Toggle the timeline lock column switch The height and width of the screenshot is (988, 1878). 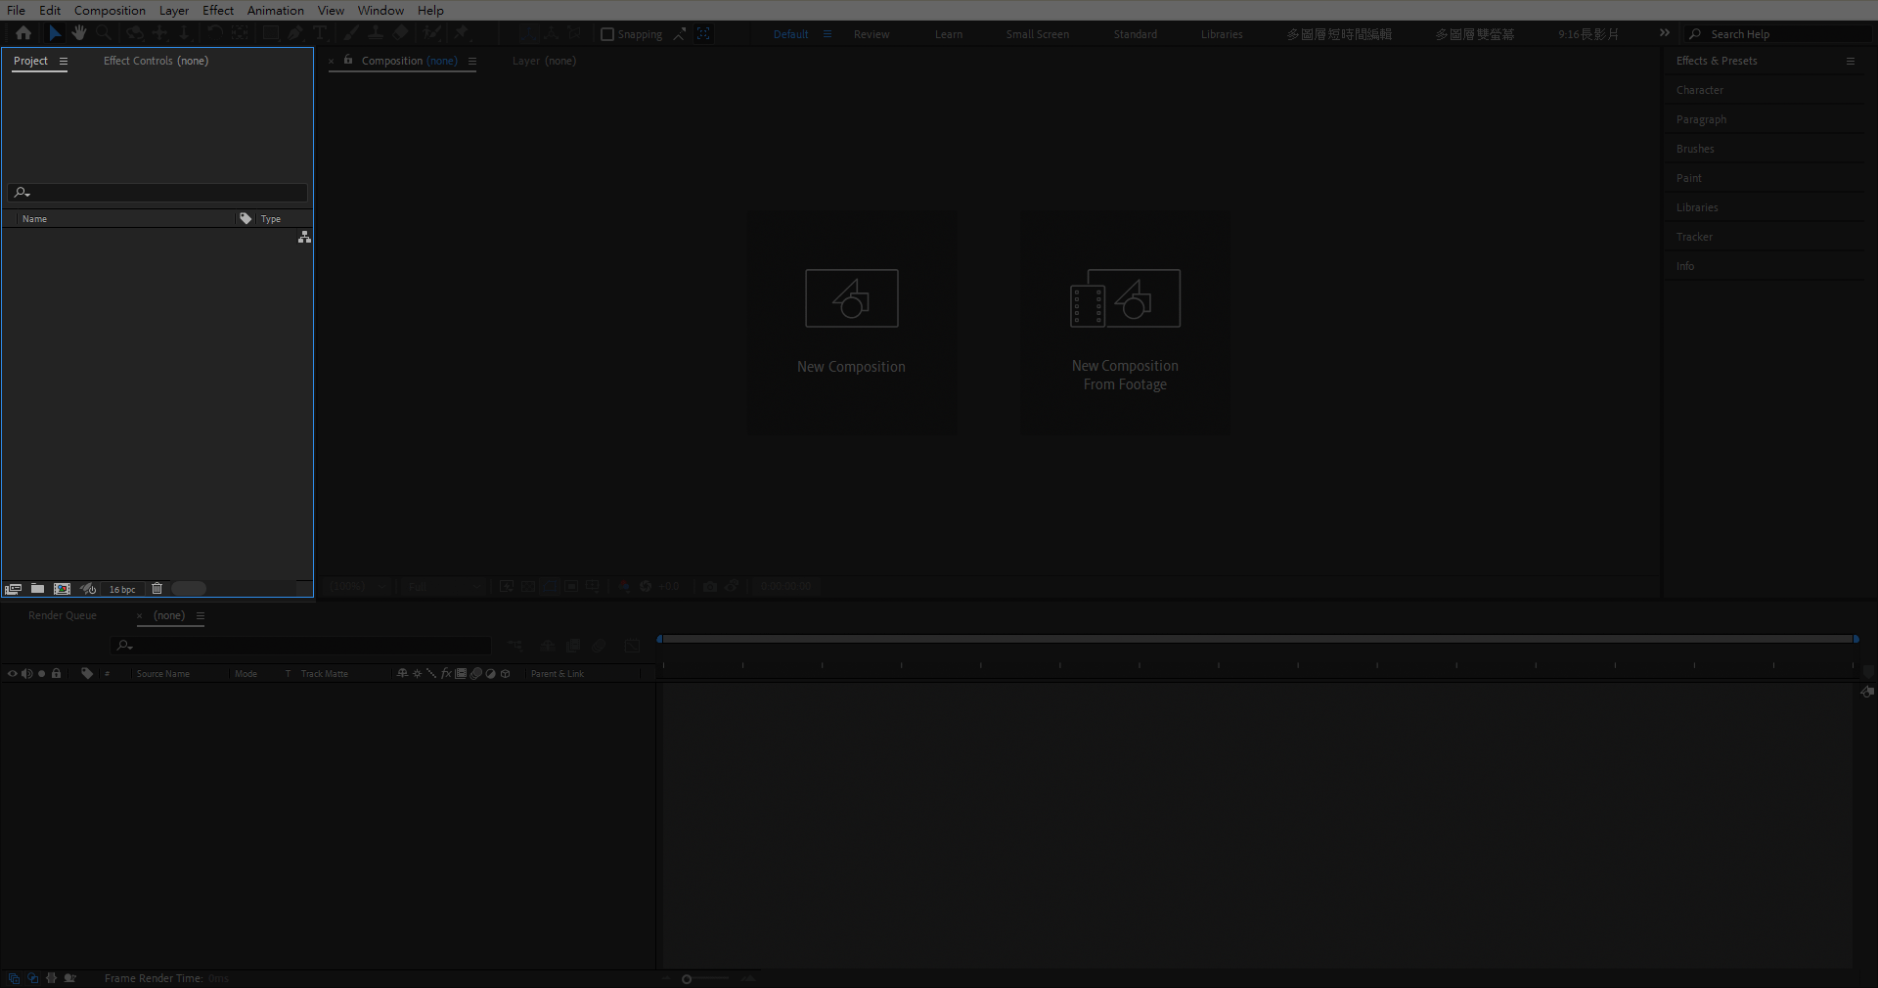(x=57, y=674)
